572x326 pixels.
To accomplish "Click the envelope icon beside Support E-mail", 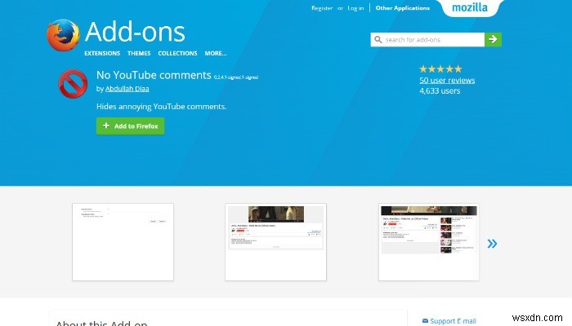I will 425,320.
